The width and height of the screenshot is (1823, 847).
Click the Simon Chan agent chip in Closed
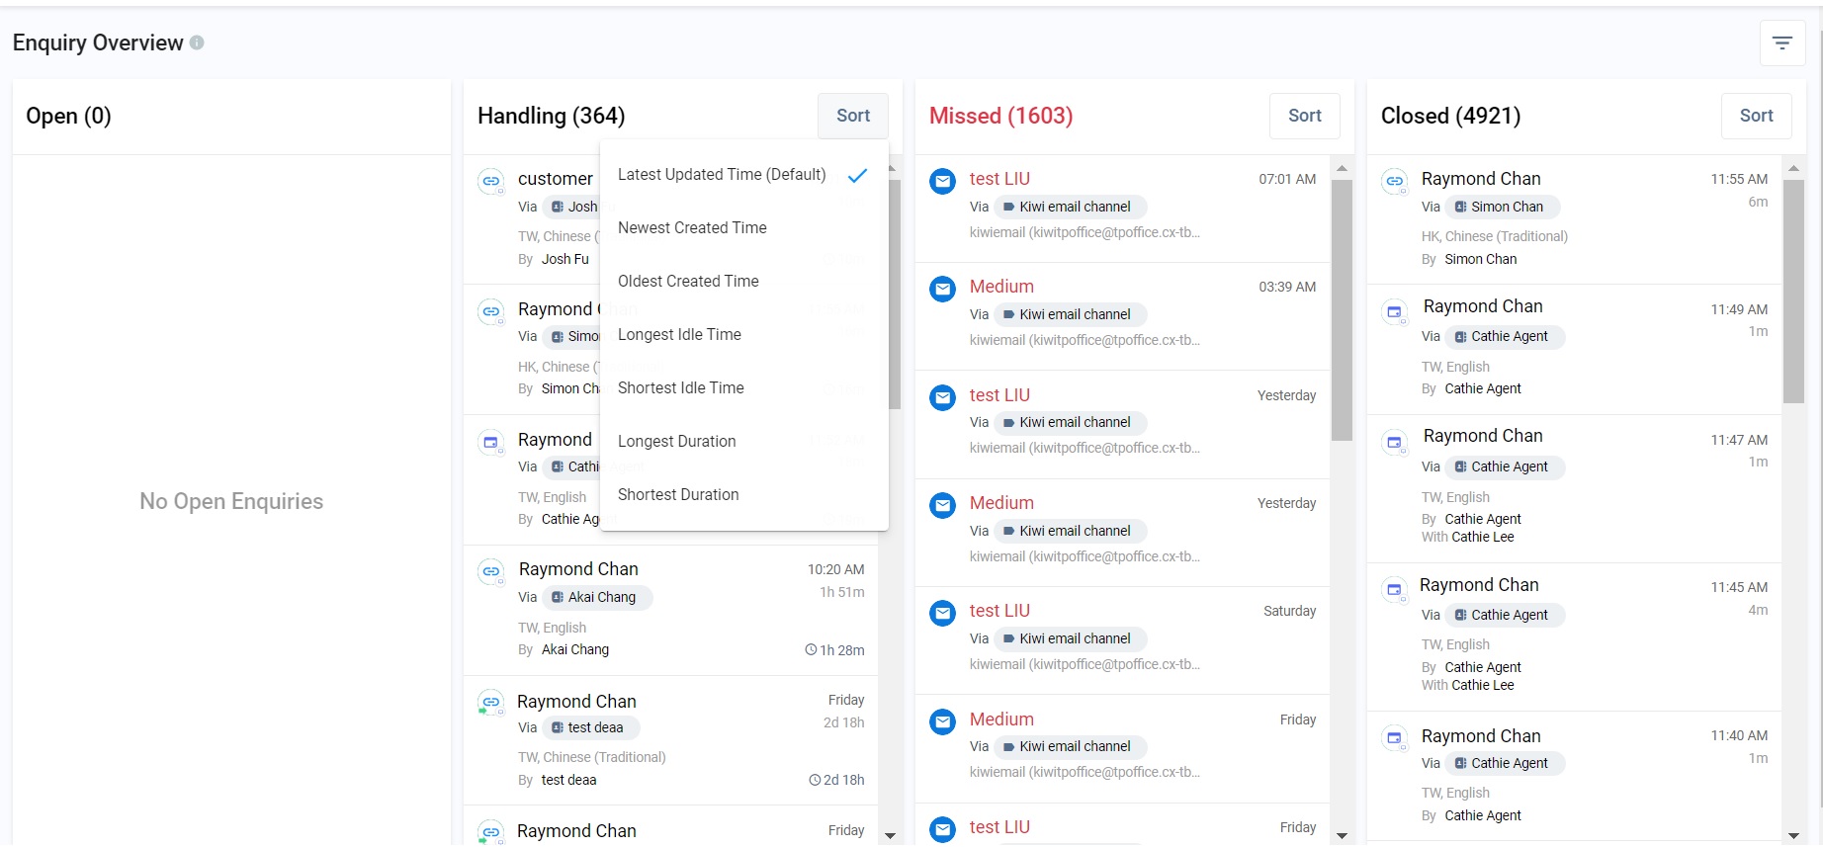(x=1503, y=207)
